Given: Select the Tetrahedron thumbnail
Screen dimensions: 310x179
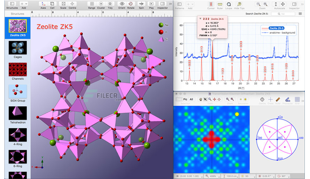Looking at the screenshot, I should (x=17, y=113).
